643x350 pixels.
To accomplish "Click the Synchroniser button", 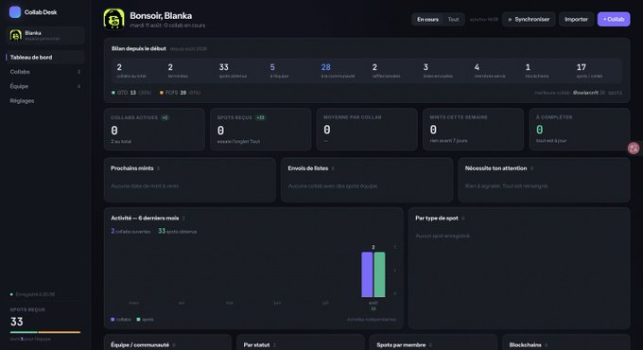I will pos(529,19).
